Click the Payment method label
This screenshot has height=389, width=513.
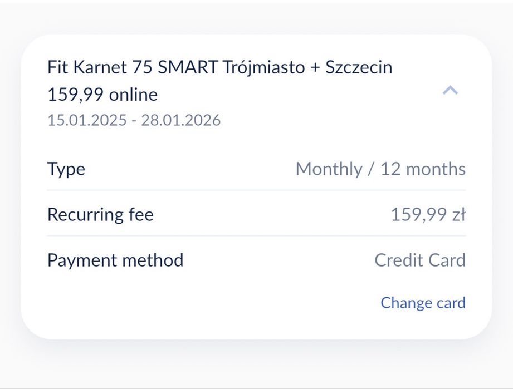click(115, 260)
